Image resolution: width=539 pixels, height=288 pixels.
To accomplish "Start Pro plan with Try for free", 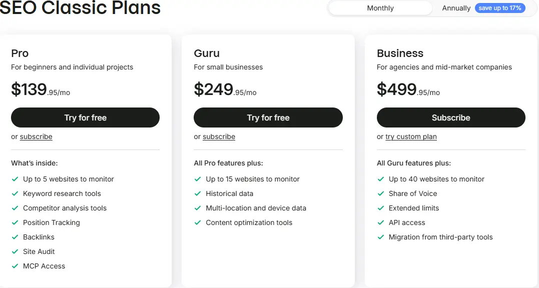I will click(x=85, y=117).
